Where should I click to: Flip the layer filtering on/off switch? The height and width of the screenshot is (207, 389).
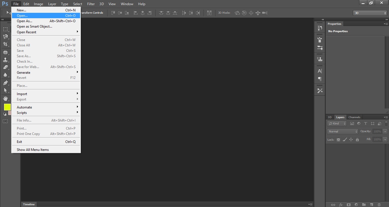tap(386, 123)
